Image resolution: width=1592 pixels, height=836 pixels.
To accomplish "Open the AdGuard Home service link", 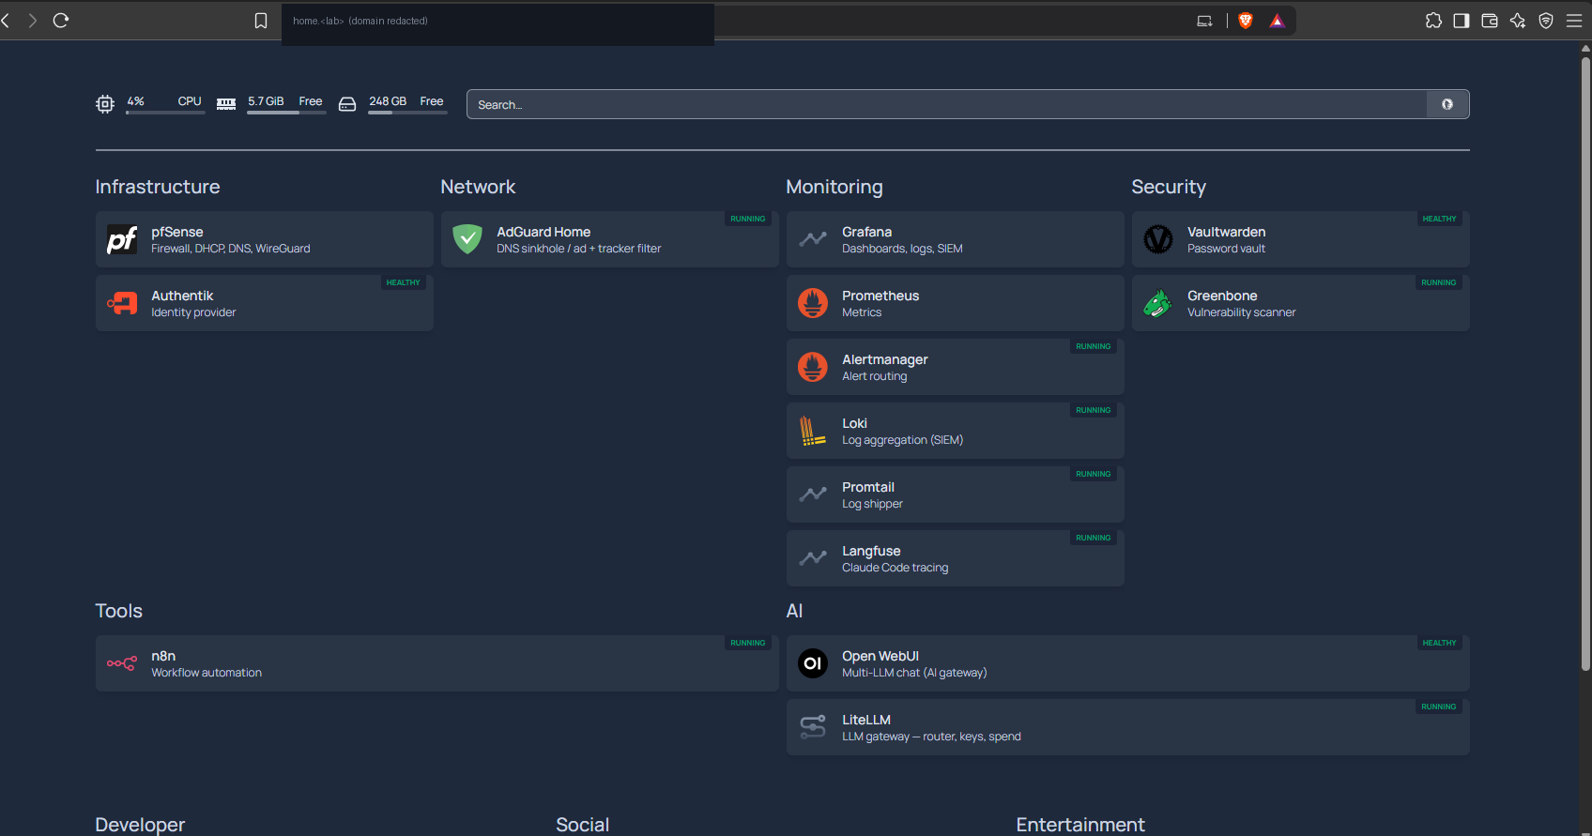I will point(610,239).
